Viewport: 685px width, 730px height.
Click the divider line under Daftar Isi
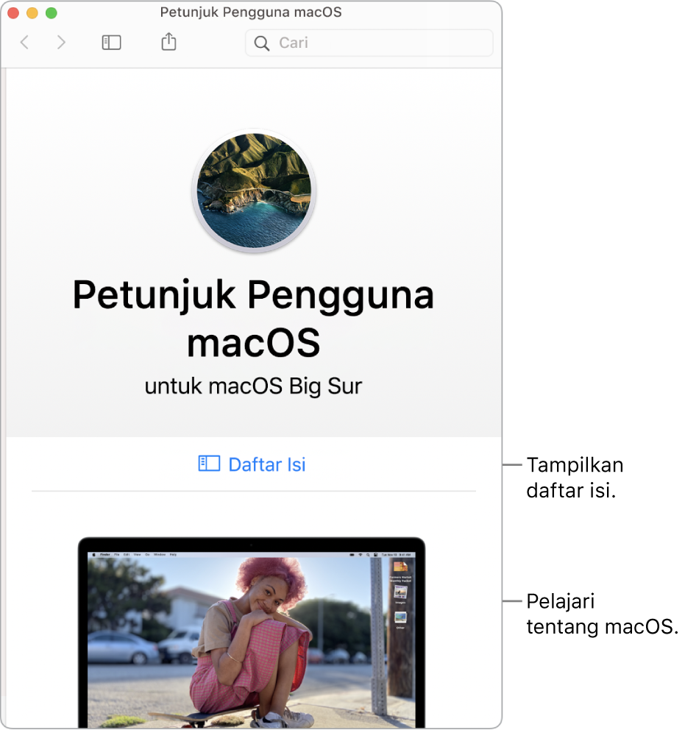(x=253, y=490)
